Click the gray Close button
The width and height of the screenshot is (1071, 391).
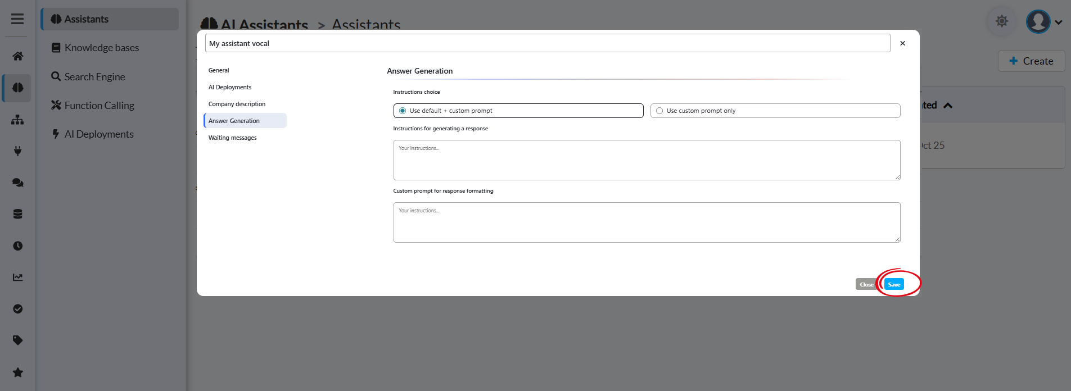pyautogui.click(x=866, y=284)
